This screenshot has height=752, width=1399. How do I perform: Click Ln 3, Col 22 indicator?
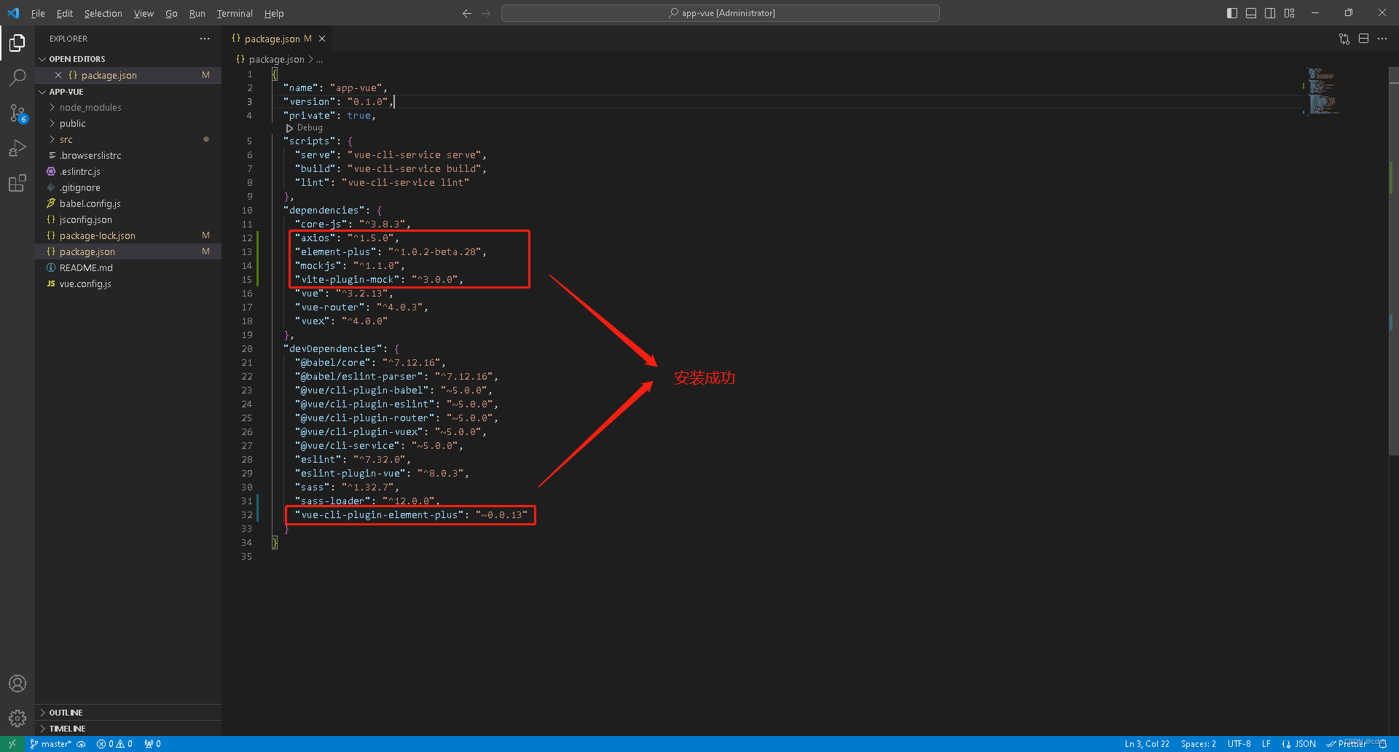tap(1147, 744)
